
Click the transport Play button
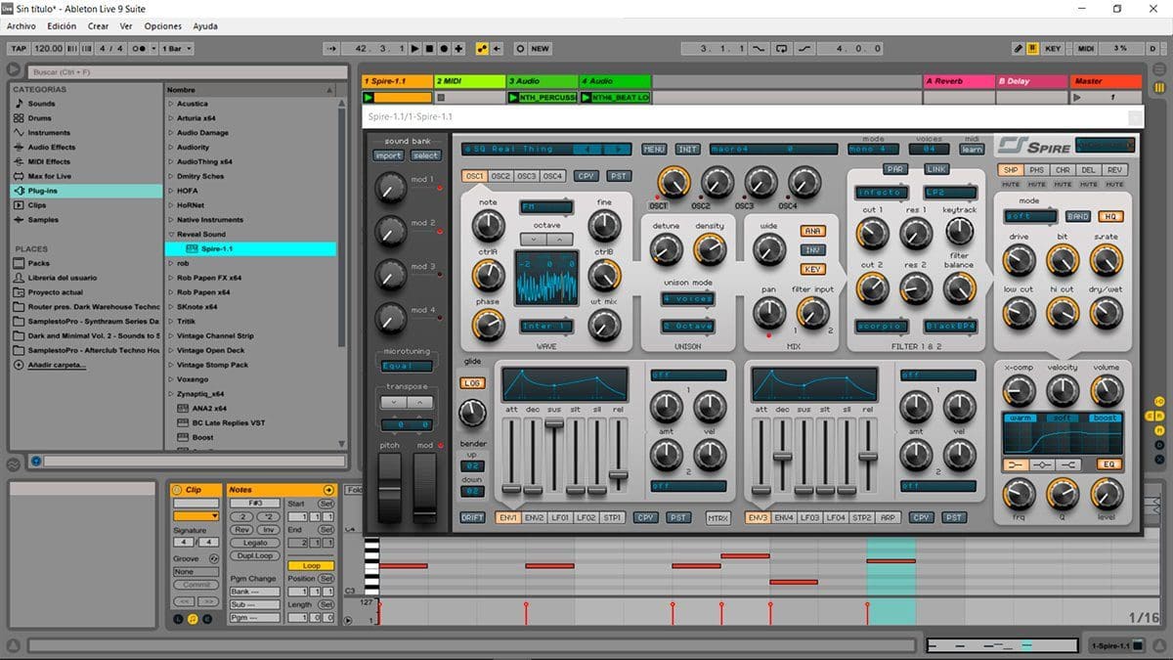click(415, 48)
